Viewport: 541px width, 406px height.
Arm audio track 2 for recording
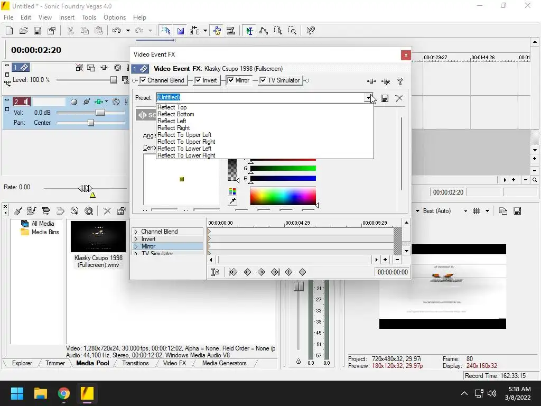tap(74, 102)
